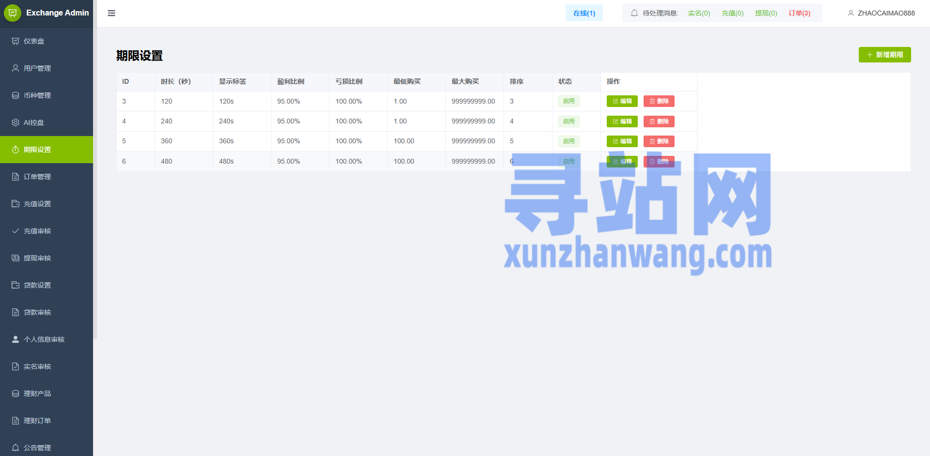Open 用户管理 in the sidebar
The width and height of the screenshot is (930, 456).
[37, 68]
